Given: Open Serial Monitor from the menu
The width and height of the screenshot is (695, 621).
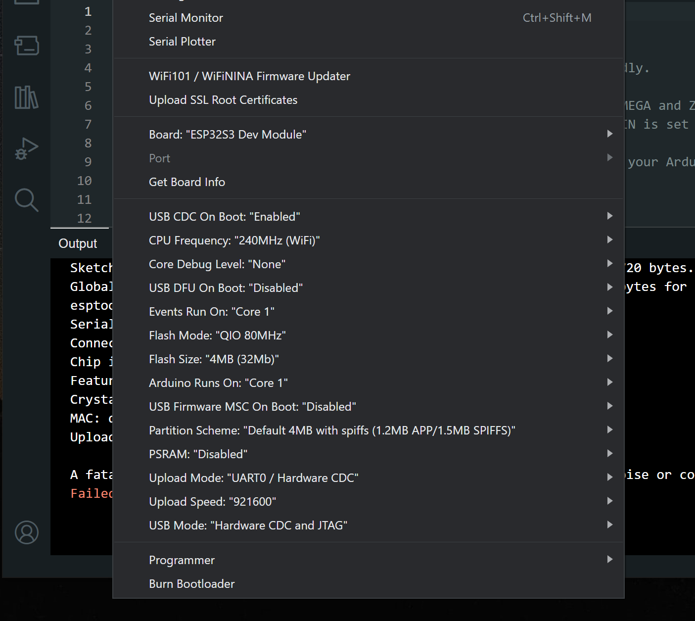Looking at the screenshot, I should [369, 18].
